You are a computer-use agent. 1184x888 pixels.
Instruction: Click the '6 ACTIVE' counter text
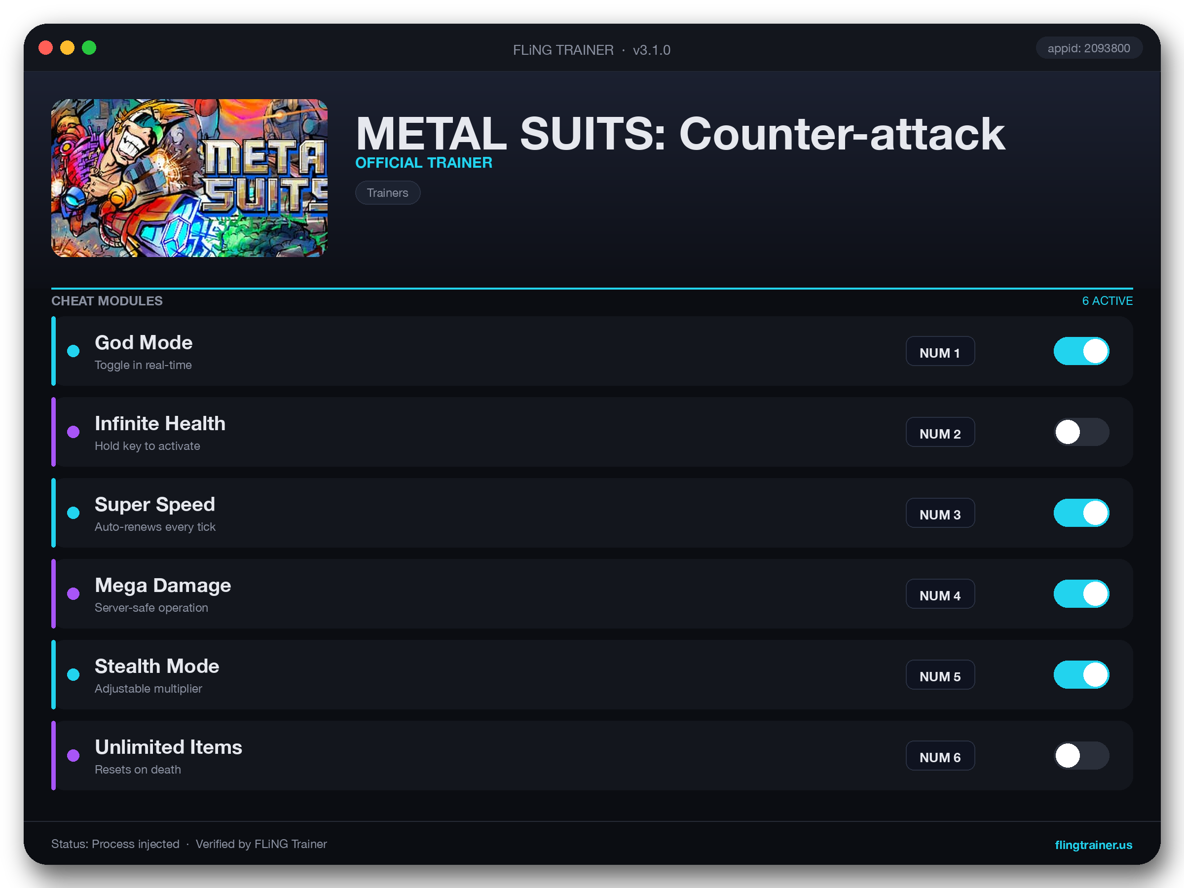click(x=1108, y=301)
